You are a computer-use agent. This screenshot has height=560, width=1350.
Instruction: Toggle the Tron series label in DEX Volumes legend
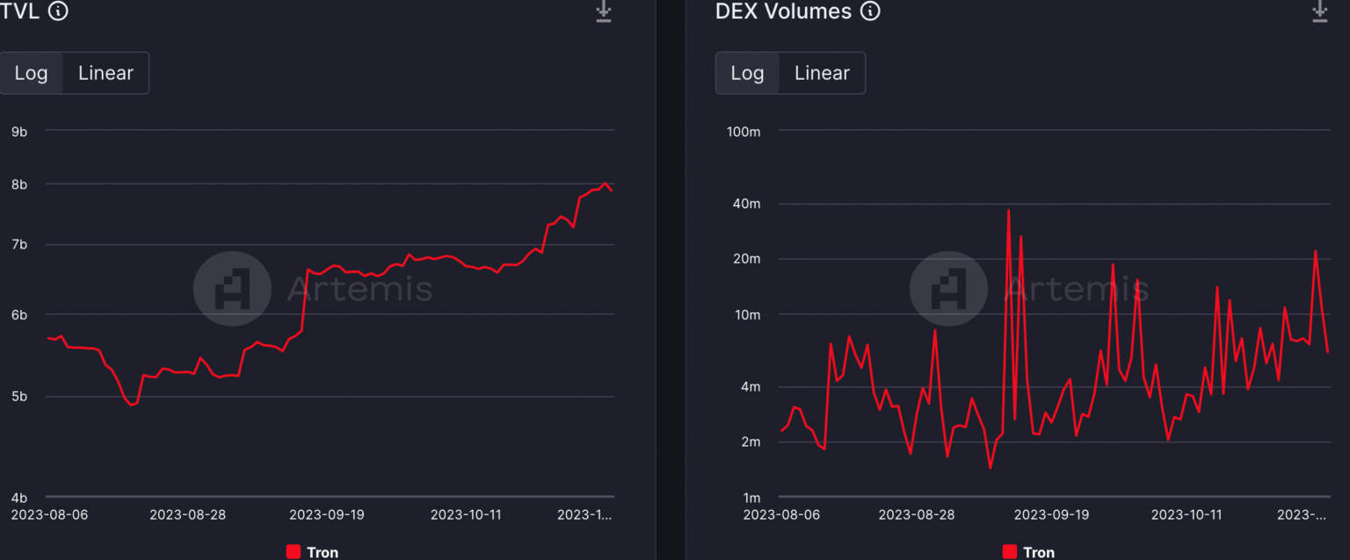pyautogui.click(x=1039, y=552)
